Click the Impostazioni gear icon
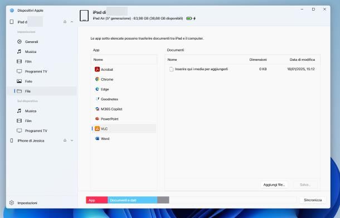This screenshot has height=218, width=340. (x=12, y=202)
